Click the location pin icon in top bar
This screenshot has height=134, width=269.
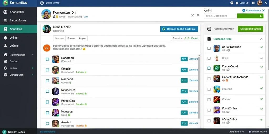[x=232, y=3]
